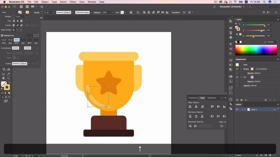Hide the Stroke in Appearance panel

pos(237,69)
